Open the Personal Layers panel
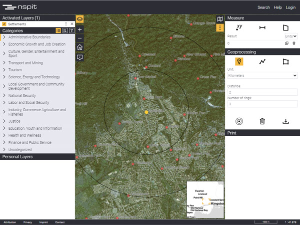This screenshot has height=225, width=300. coord(37,157)
